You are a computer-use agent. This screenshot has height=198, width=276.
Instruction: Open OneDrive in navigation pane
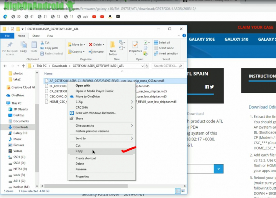15,95
